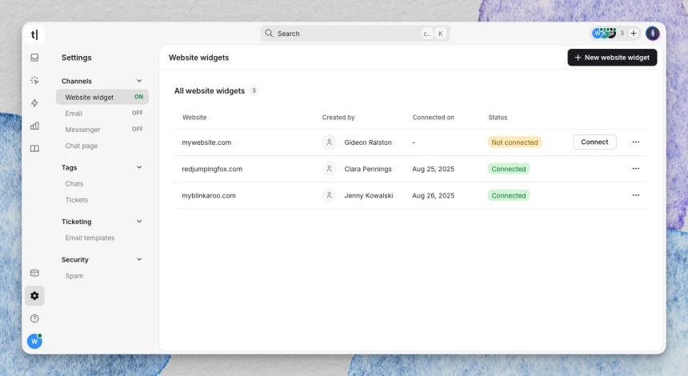Click the Website column header
This screenshot has width=688, height=376.
194,117
